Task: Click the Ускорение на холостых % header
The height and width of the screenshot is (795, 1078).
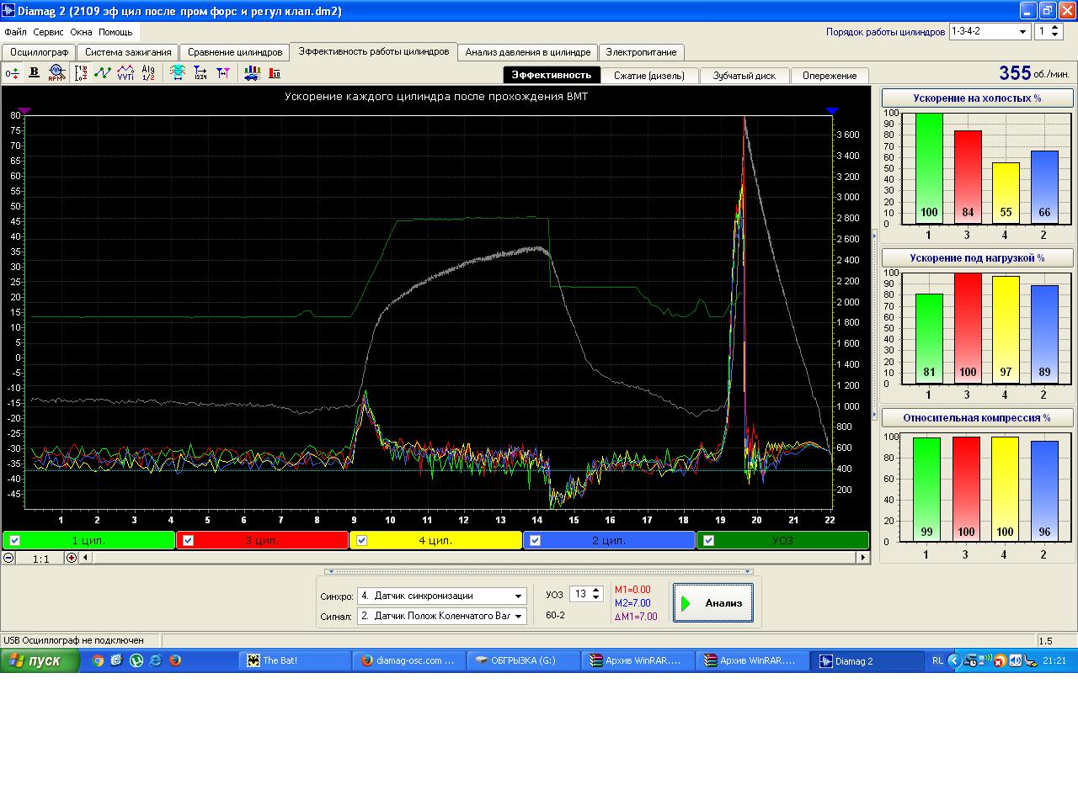Action: [977, 98]
